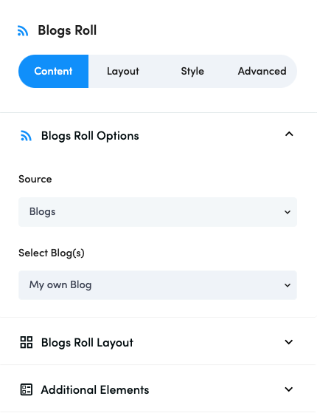Click the list icon beside Additional Elements
The width and height of the screenshot is (317, 413).
click(x=27, y=389)
